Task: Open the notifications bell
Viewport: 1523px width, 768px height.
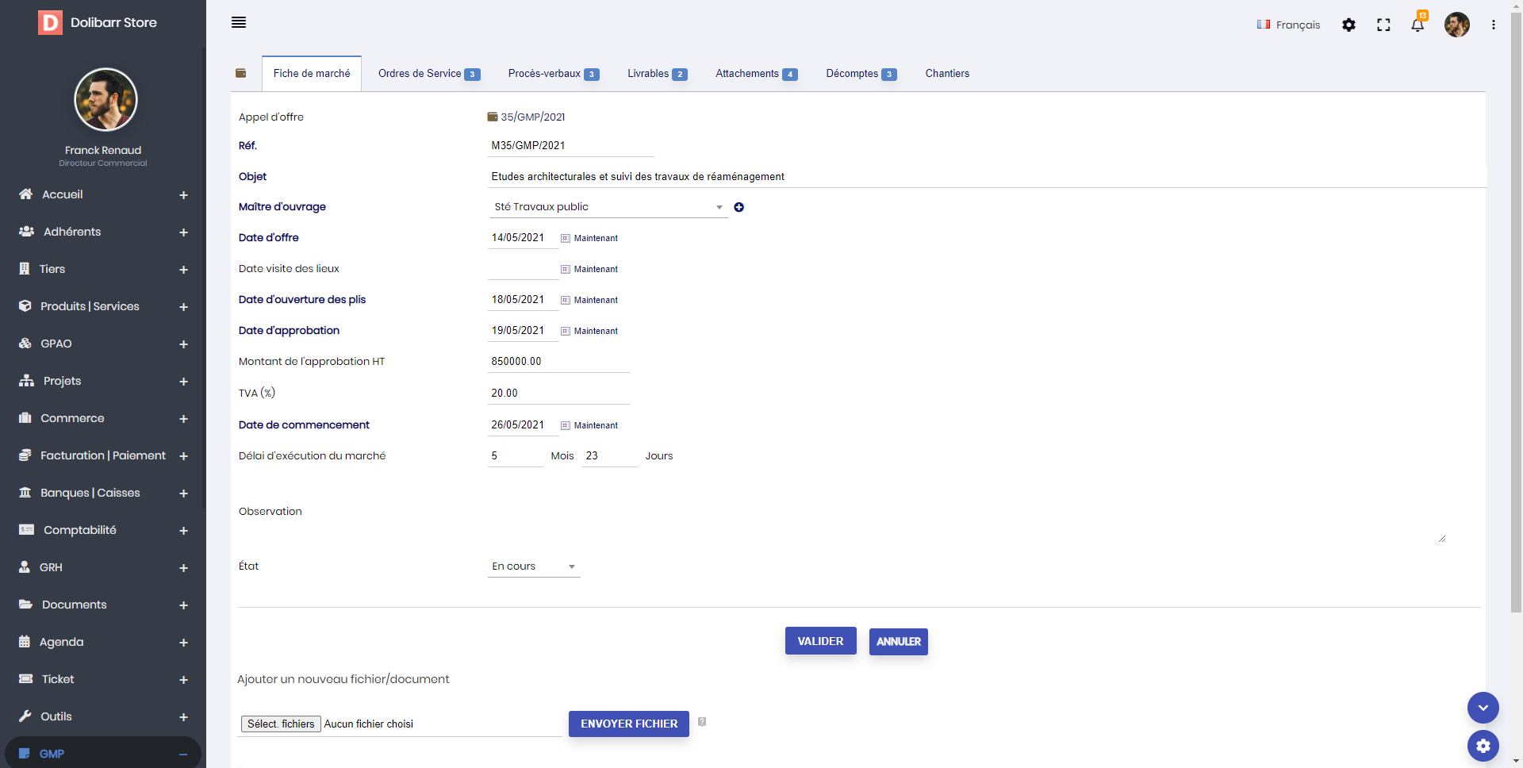Action: pos(1418,25)
